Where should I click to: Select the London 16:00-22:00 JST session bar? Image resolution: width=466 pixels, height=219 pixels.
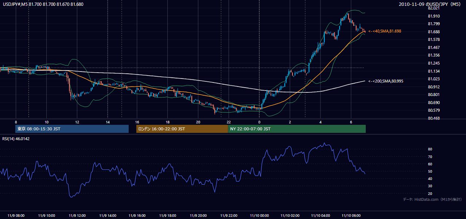[182, 129]
